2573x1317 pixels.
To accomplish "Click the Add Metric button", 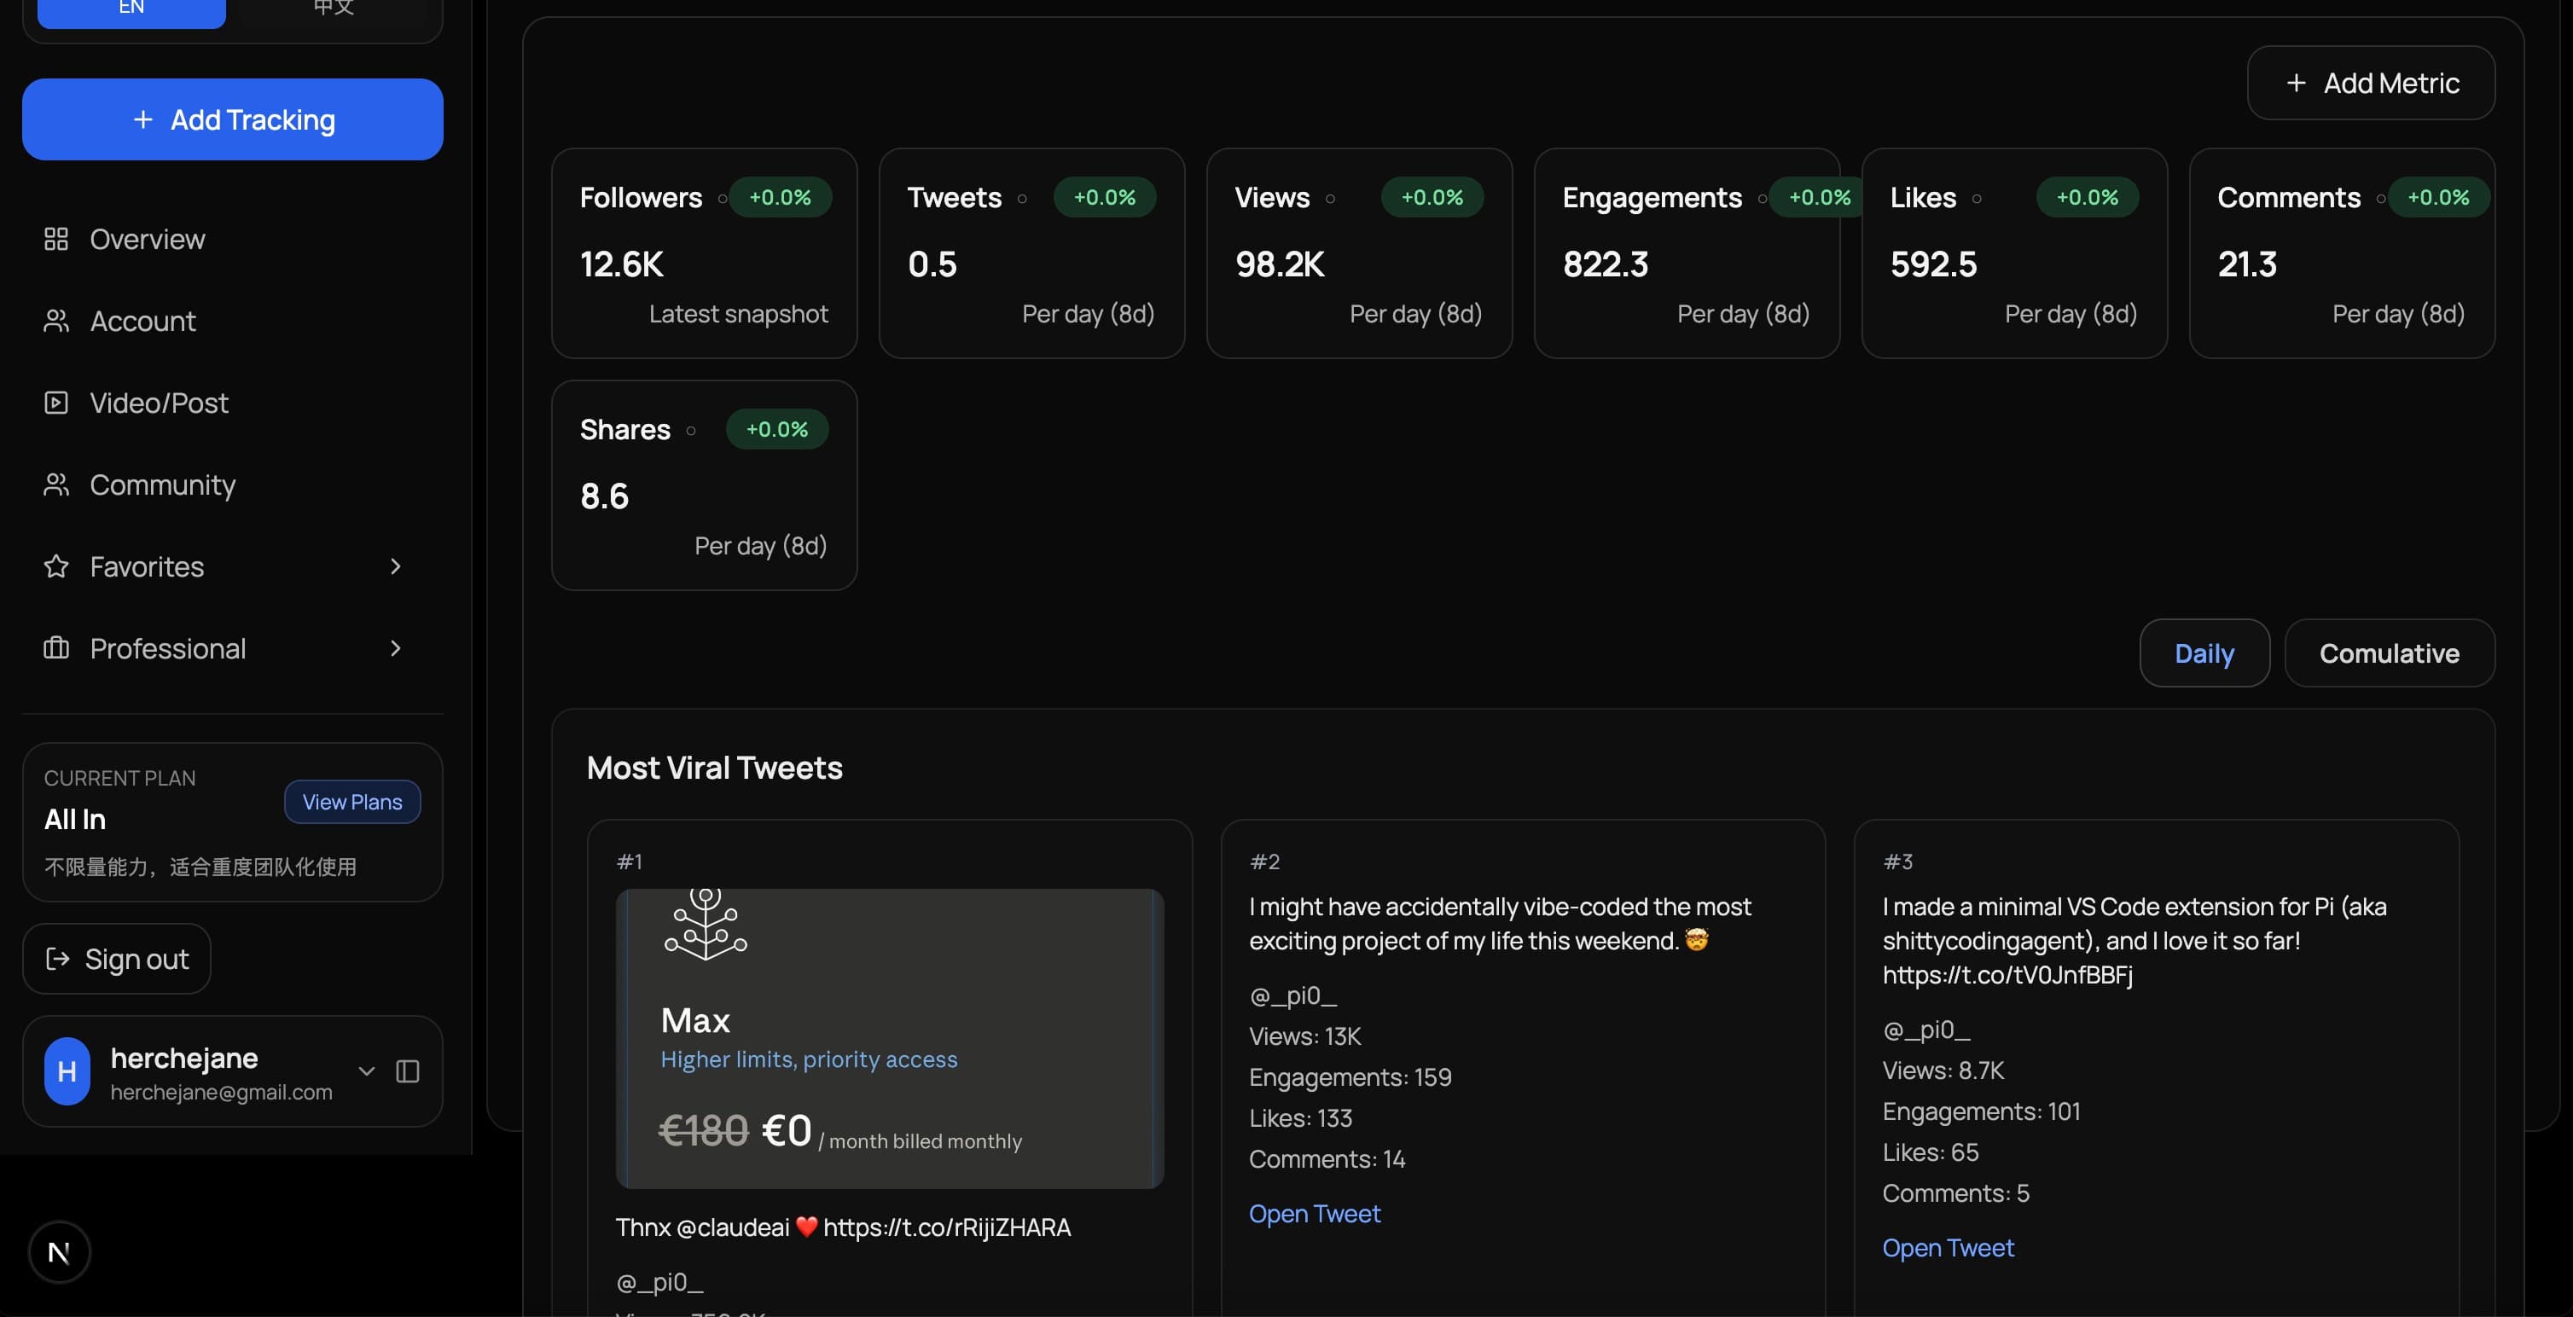I will point(2370,83).
